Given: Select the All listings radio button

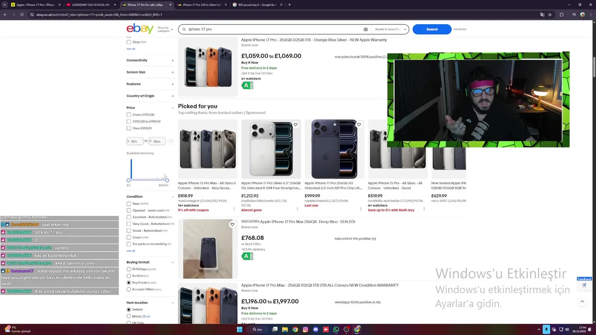Looking at the screenshot, I should coord(129,269).
